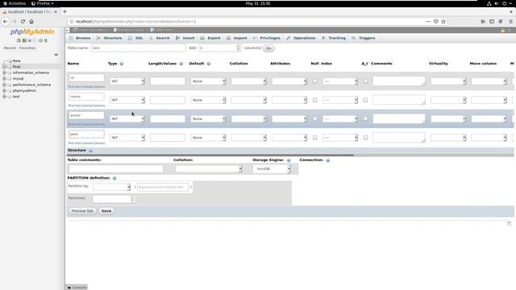
Task: Open the GNOME Activities overview
Action: point(15,3)
